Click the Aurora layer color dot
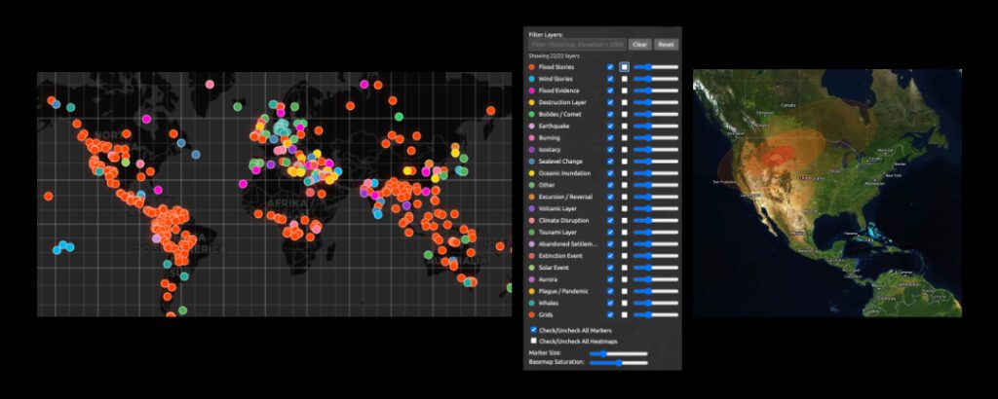998x399 pixels. pos(533,279)
